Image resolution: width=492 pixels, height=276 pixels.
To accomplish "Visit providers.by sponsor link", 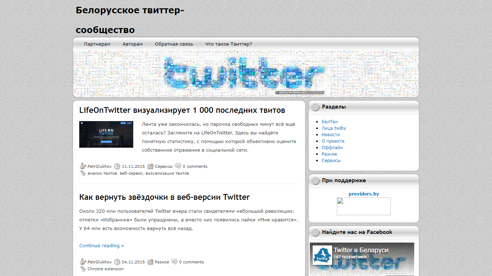I will [364, 194].
